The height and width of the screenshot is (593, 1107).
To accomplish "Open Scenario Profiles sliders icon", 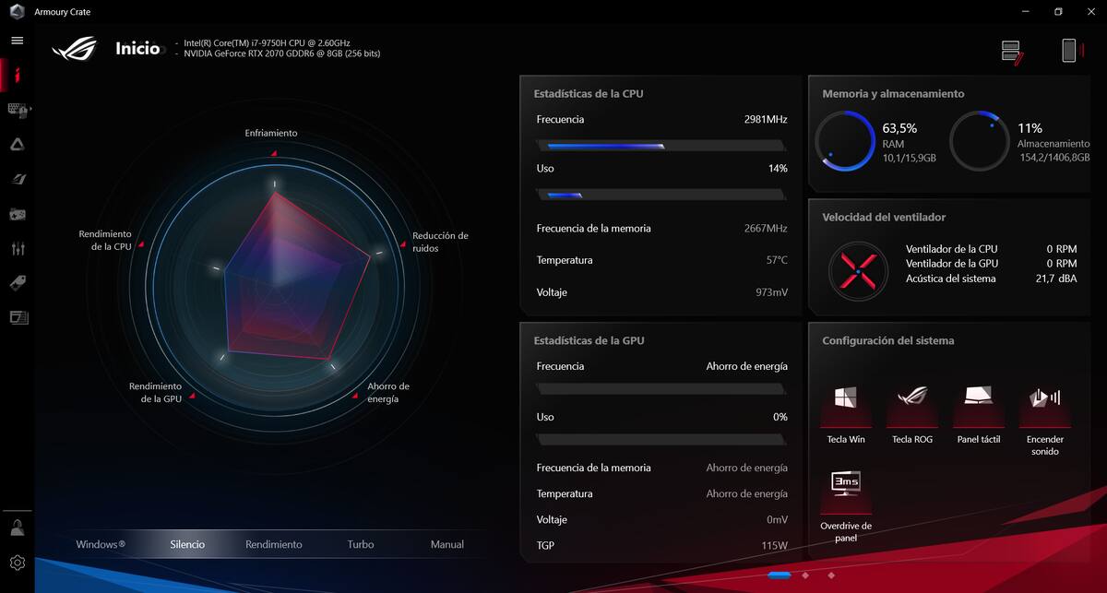I will pyautogui.click(x=18, y=249).
